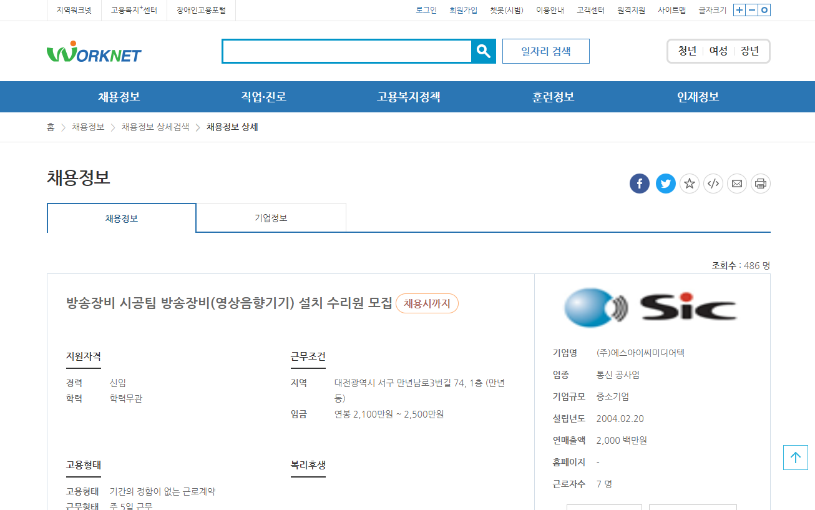
Task: Bookmark the posting with the star icon
Action: pos(689,183)
